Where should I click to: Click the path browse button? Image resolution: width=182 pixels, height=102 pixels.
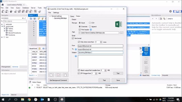121,33
